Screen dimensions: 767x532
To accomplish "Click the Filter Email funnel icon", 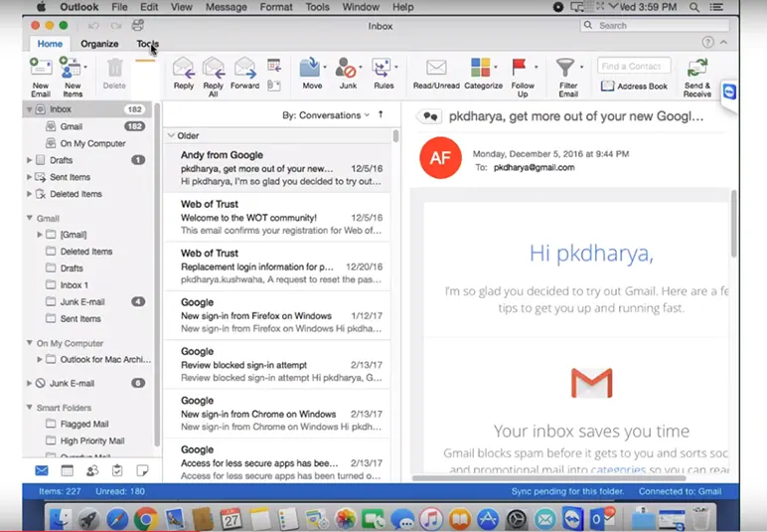I will [x=565, y=68].
